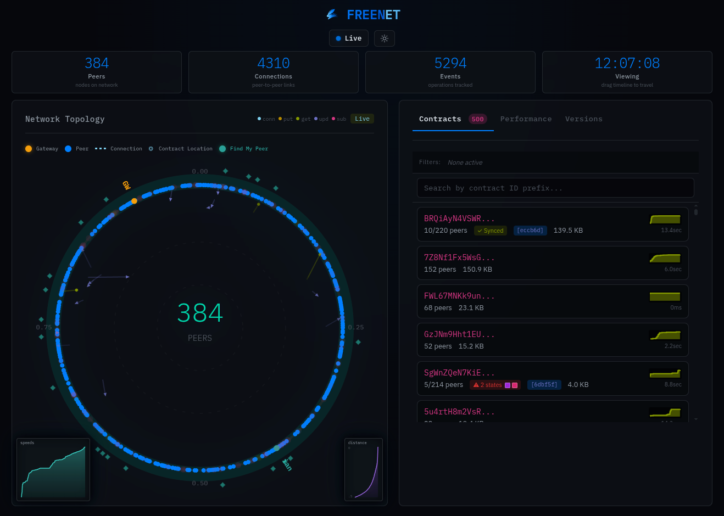Click the Synced status badge

point(491,231)
